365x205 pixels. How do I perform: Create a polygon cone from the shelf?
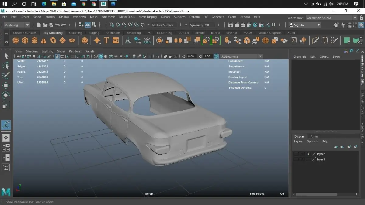coord(44,40)
